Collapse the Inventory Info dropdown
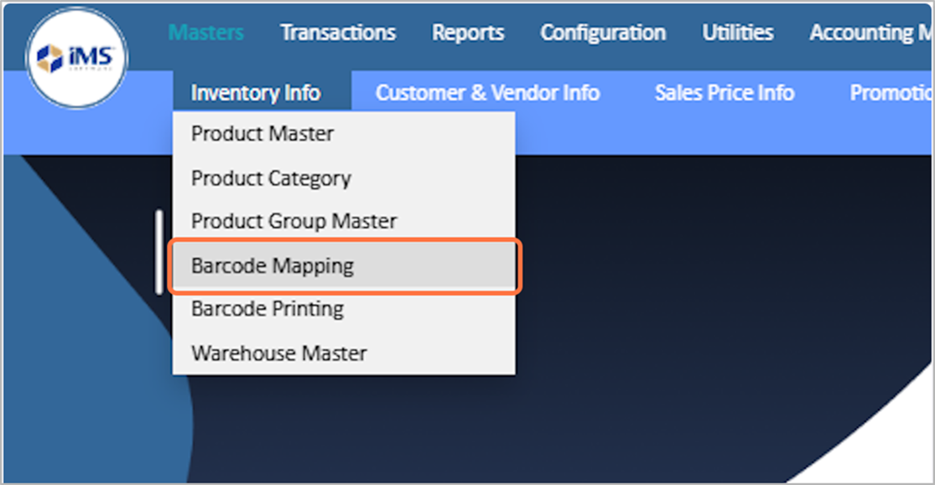Screen dimensions: 935x485 [256, 92]
